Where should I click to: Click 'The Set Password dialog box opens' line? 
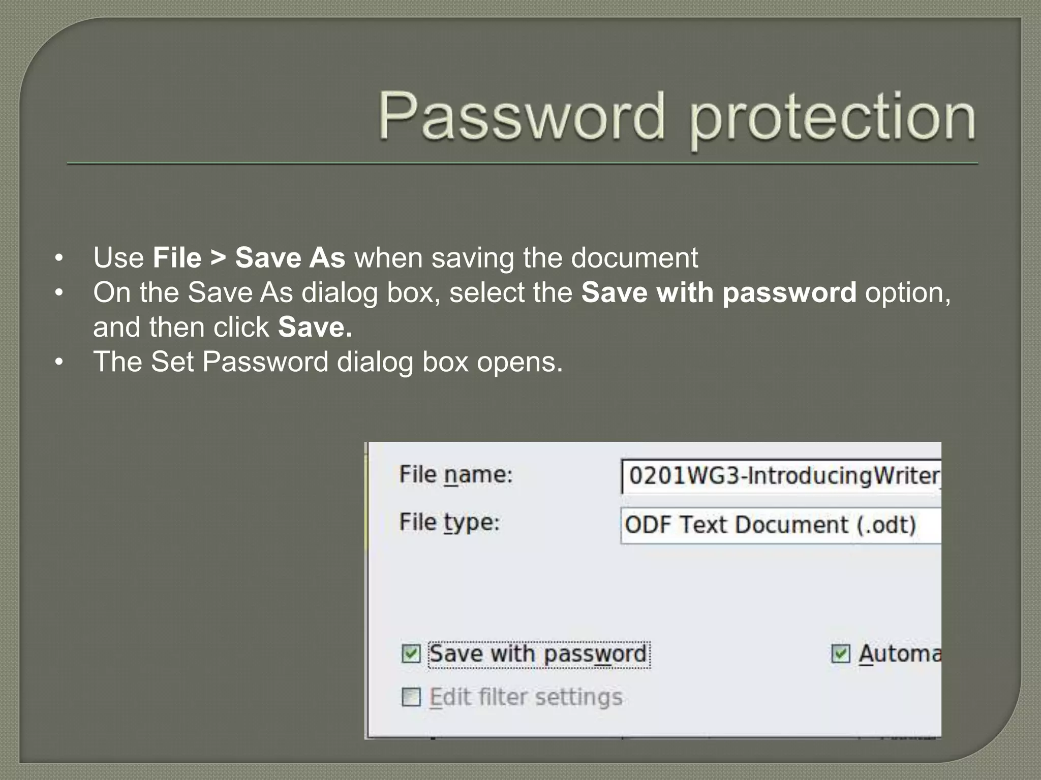[328, 362]
